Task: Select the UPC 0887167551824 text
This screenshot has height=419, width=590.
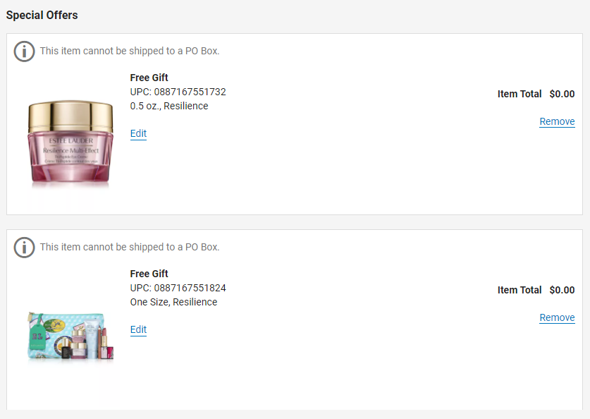Action: point(178,288)
